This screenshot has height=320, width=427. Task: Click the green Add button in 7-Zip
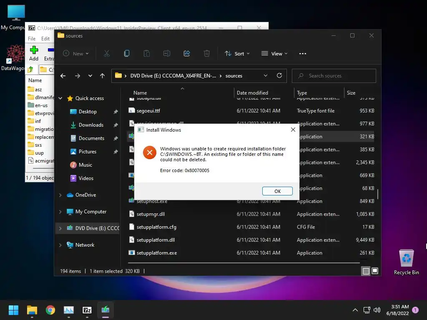click(x=34, y=53)
